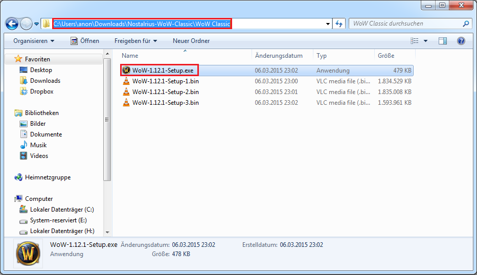The width and height of the screenshot is (477, 275).
Task: Open Dropbox in the navigation pane
Action: tap(42, 91)
